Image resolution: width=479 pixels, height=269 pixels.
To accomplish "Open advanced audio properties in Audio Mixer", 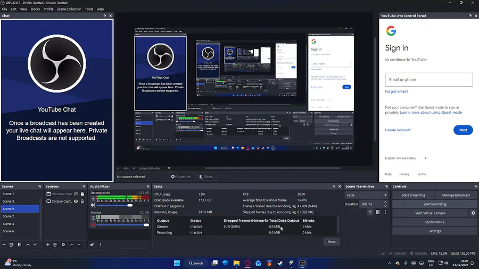I will (x=92, y=245).
